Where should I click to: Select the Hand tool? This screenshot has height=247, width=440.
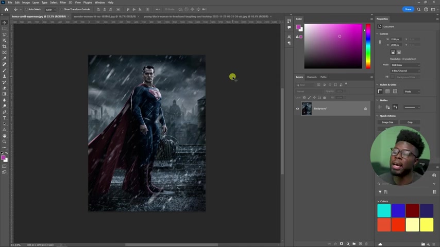(4, 136)
